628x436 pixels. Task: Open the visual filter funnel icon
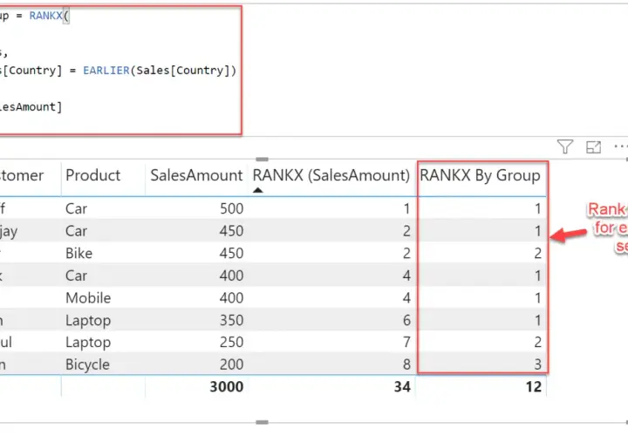[564, 146]
